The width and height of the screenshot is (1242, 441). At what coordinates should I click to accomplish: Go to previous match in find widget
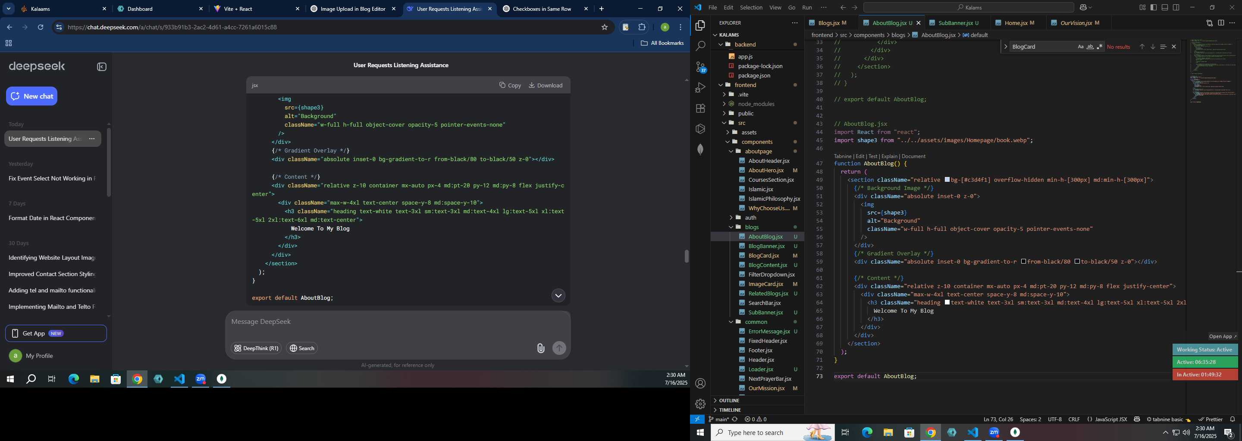1142,47
